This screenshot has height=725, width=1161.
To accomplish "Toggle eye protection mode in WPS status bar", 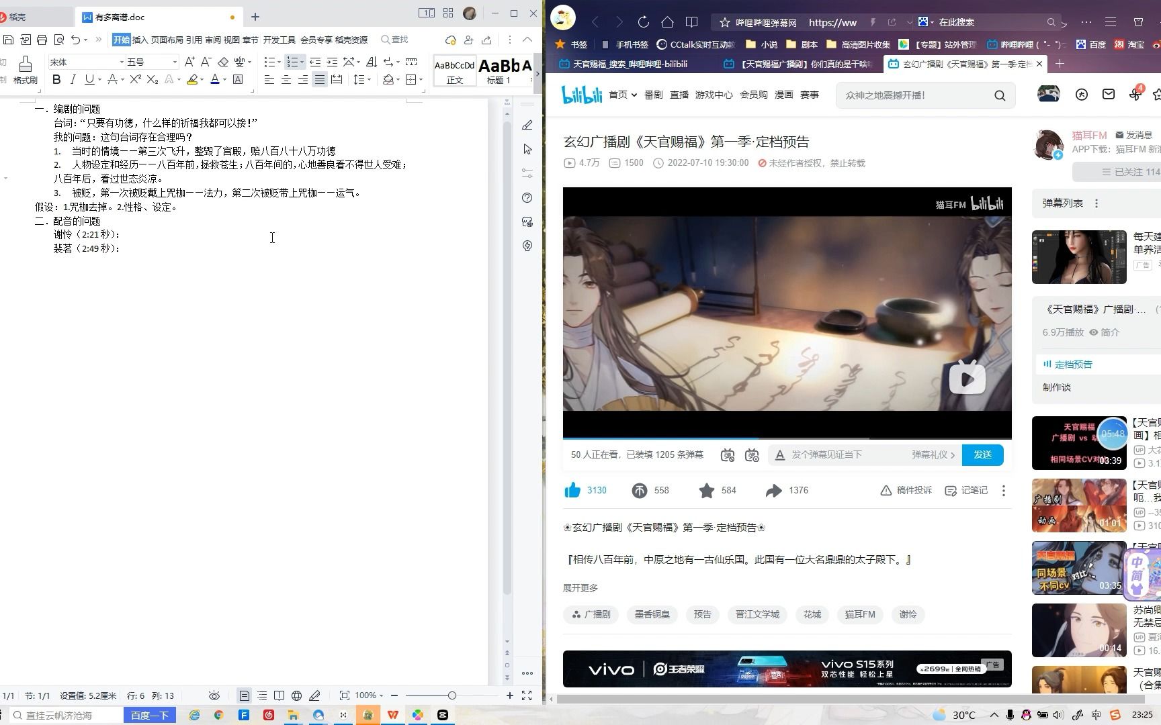I will tap(214, 695).
